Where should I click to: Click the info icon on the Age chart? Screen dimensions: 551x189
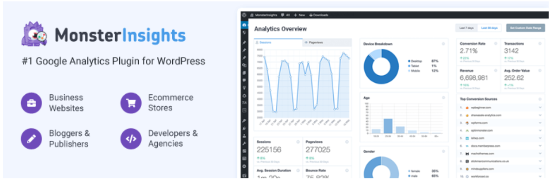443,98
